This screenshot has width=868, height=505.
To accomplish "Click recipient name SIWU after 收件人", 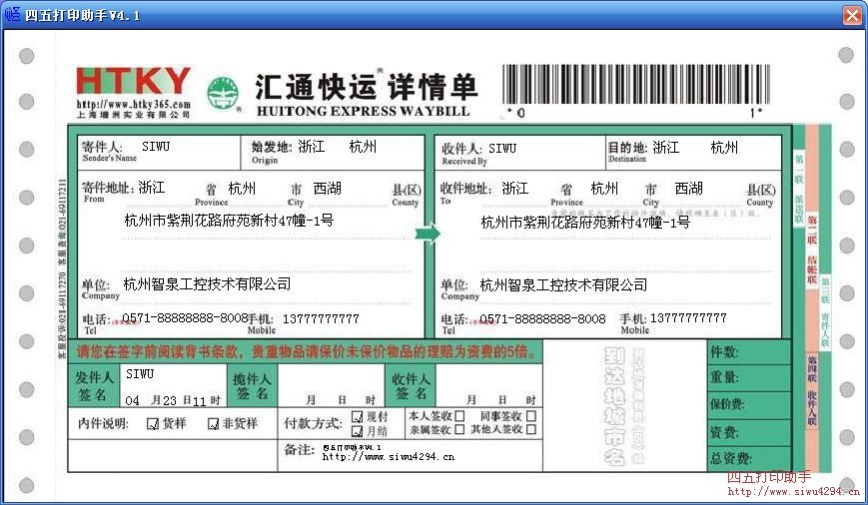I will point(502,149).
